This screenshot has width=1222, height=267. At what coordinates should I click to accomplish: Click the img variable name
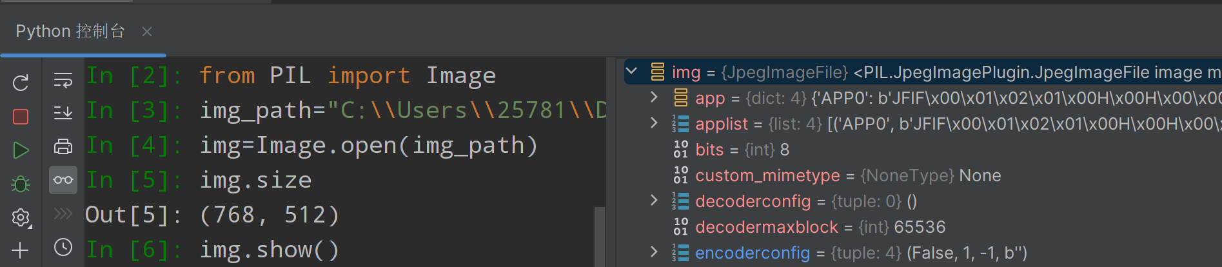(x=686, y=72)
